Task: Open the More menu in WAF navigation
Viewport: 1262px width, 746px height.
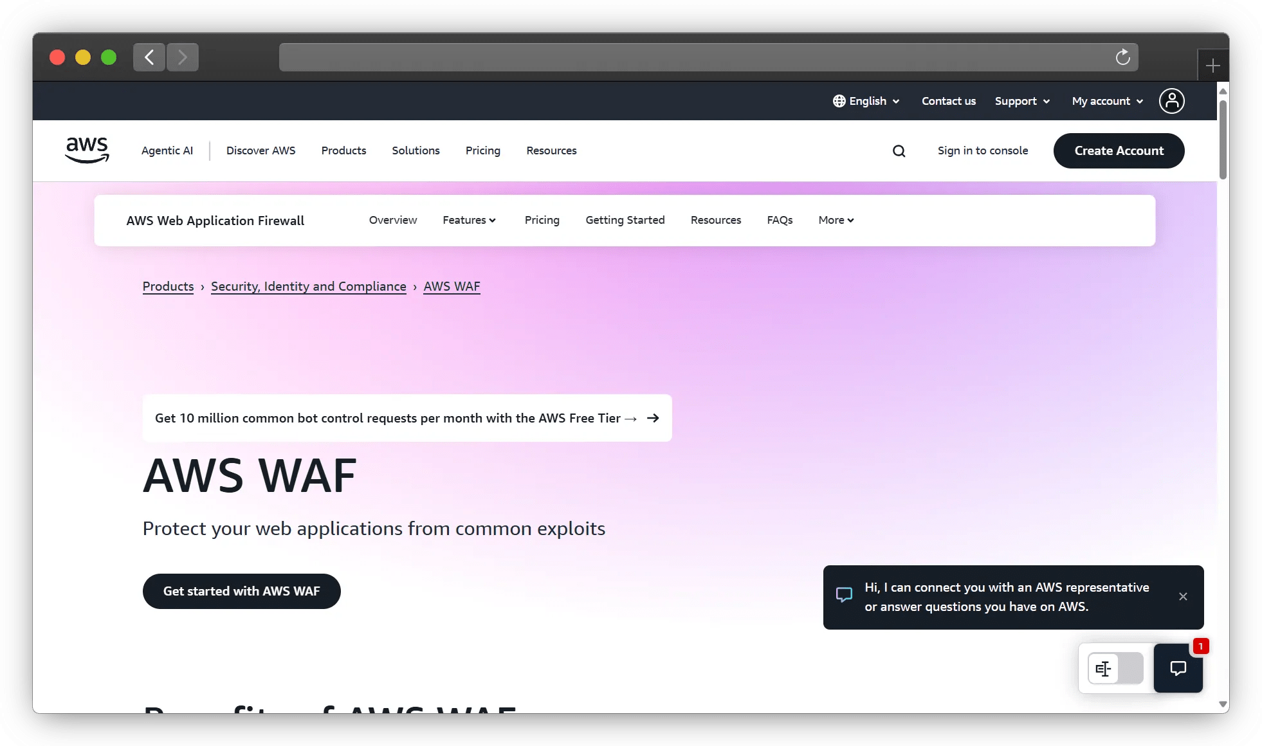Action: click(836, 220)
